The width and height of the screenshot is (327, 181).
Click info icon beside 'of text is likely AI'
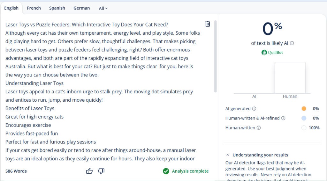click(292, 43)
